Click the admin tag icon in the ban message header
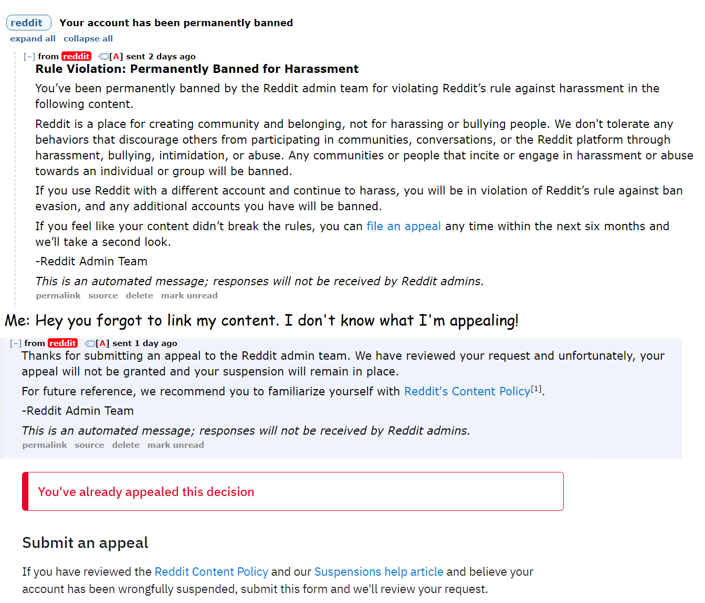Image resolution: width=705 pixels, height=603 pixels. click(104, 57)
